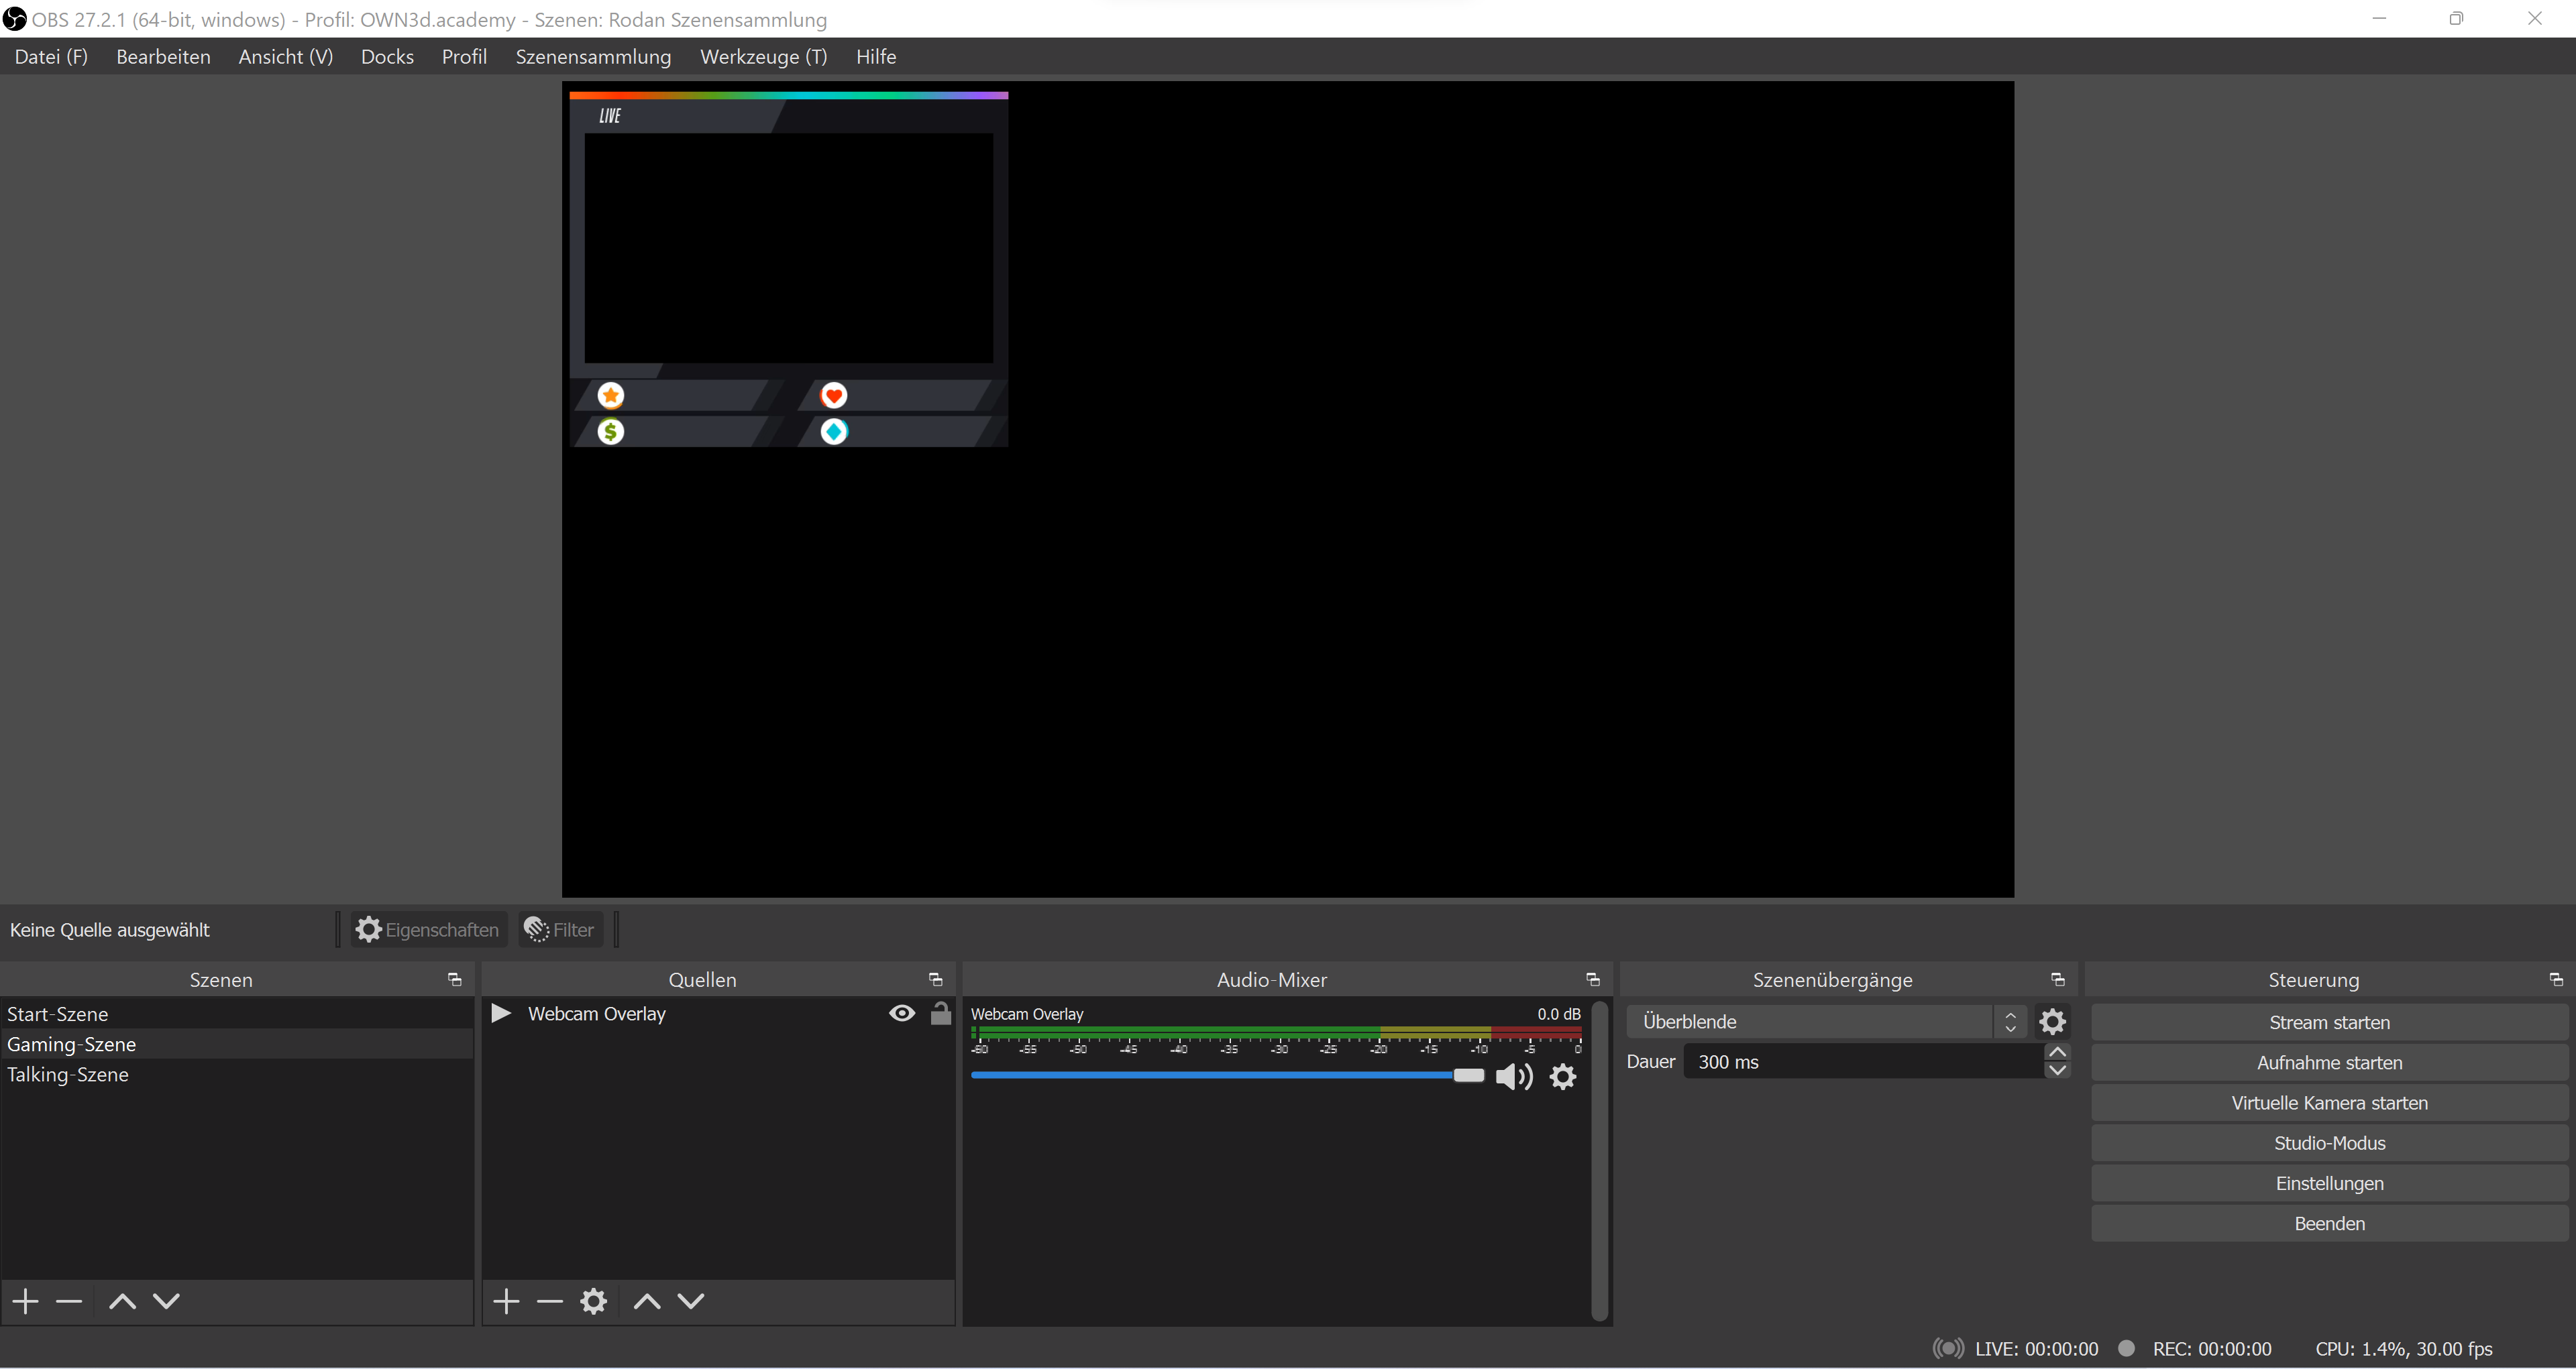Image resolution: width=2576 pixels, height=1369 pixels.
Task: Hide the Webcam Overlay source
Action: (901, 1012)
